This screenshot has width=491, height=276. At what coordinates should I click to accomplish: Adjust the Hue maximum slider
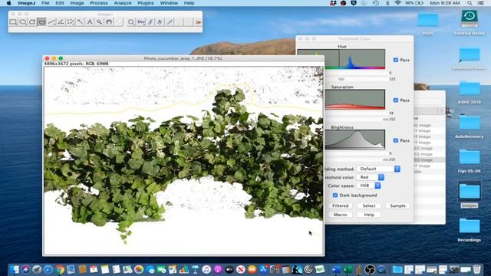click(341, 79)
